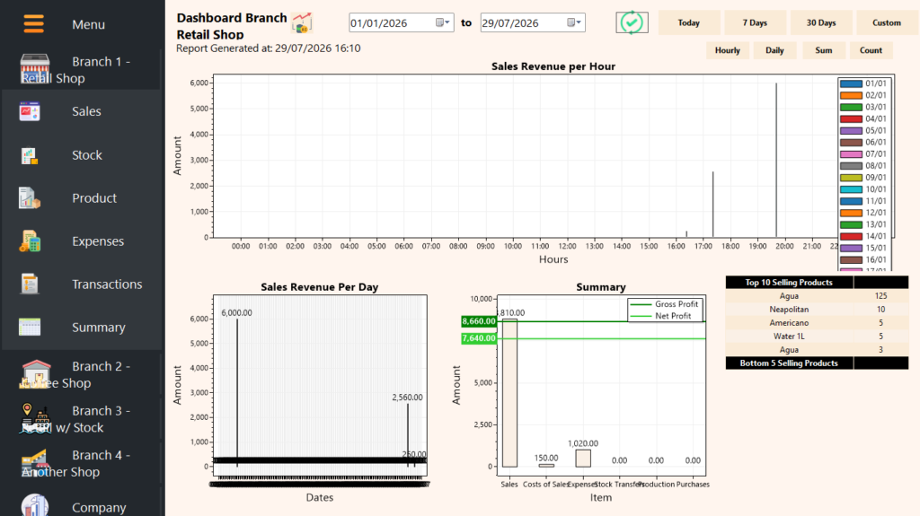Open the end date calendar dropdown
The width and height of the screenshot is (920, 516).
pos(574,22)
